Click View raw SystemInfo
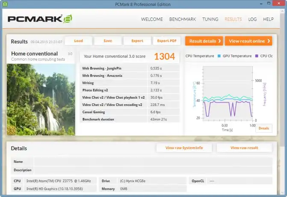The height and width of the screenshot is (197, 287). pos(184,148)
